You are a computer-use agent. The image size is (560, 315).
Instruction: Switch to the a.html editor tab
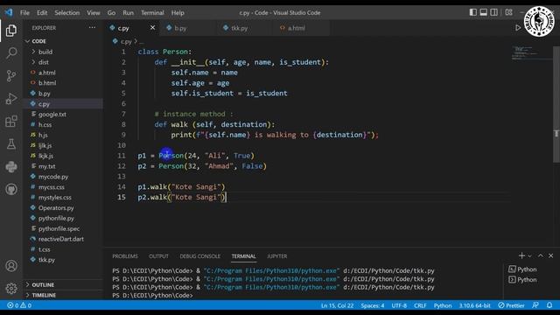[301, 28]
